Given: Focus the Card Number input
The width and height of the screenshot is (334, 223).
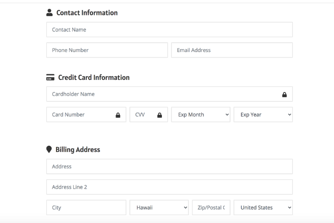Looking at the screenshot, I should (81, 115).
